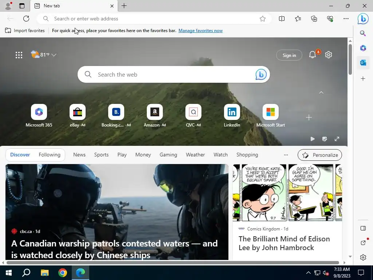Screen dimensions: 373x280
Task: Open notifications bell
Action: 313,55
